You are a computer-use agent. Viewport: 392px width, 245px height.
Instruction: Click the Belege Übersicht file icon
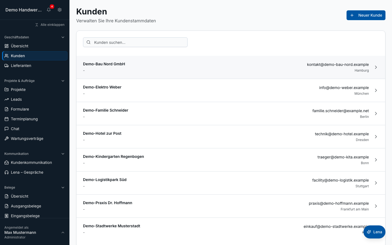7,196
